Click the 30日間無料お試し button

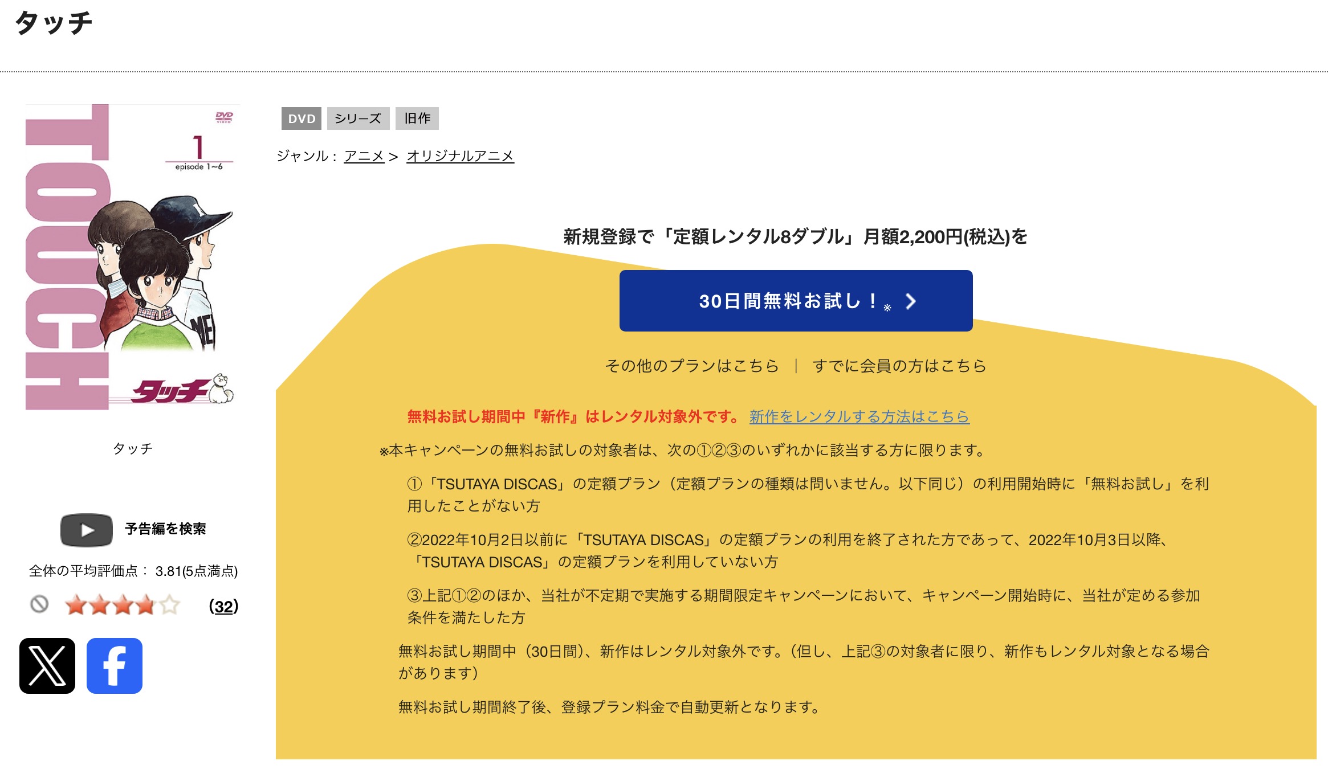coord(796,301)
